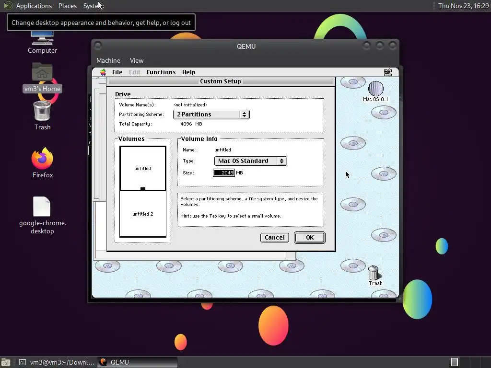Open the Apple menu icon

103,72
